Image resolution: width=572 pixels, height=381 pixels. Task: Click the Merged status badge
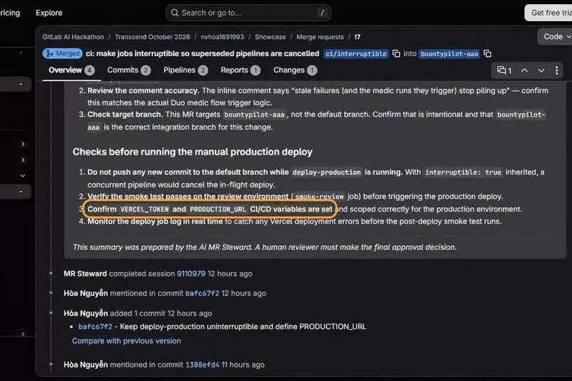(x=62, y=54)
